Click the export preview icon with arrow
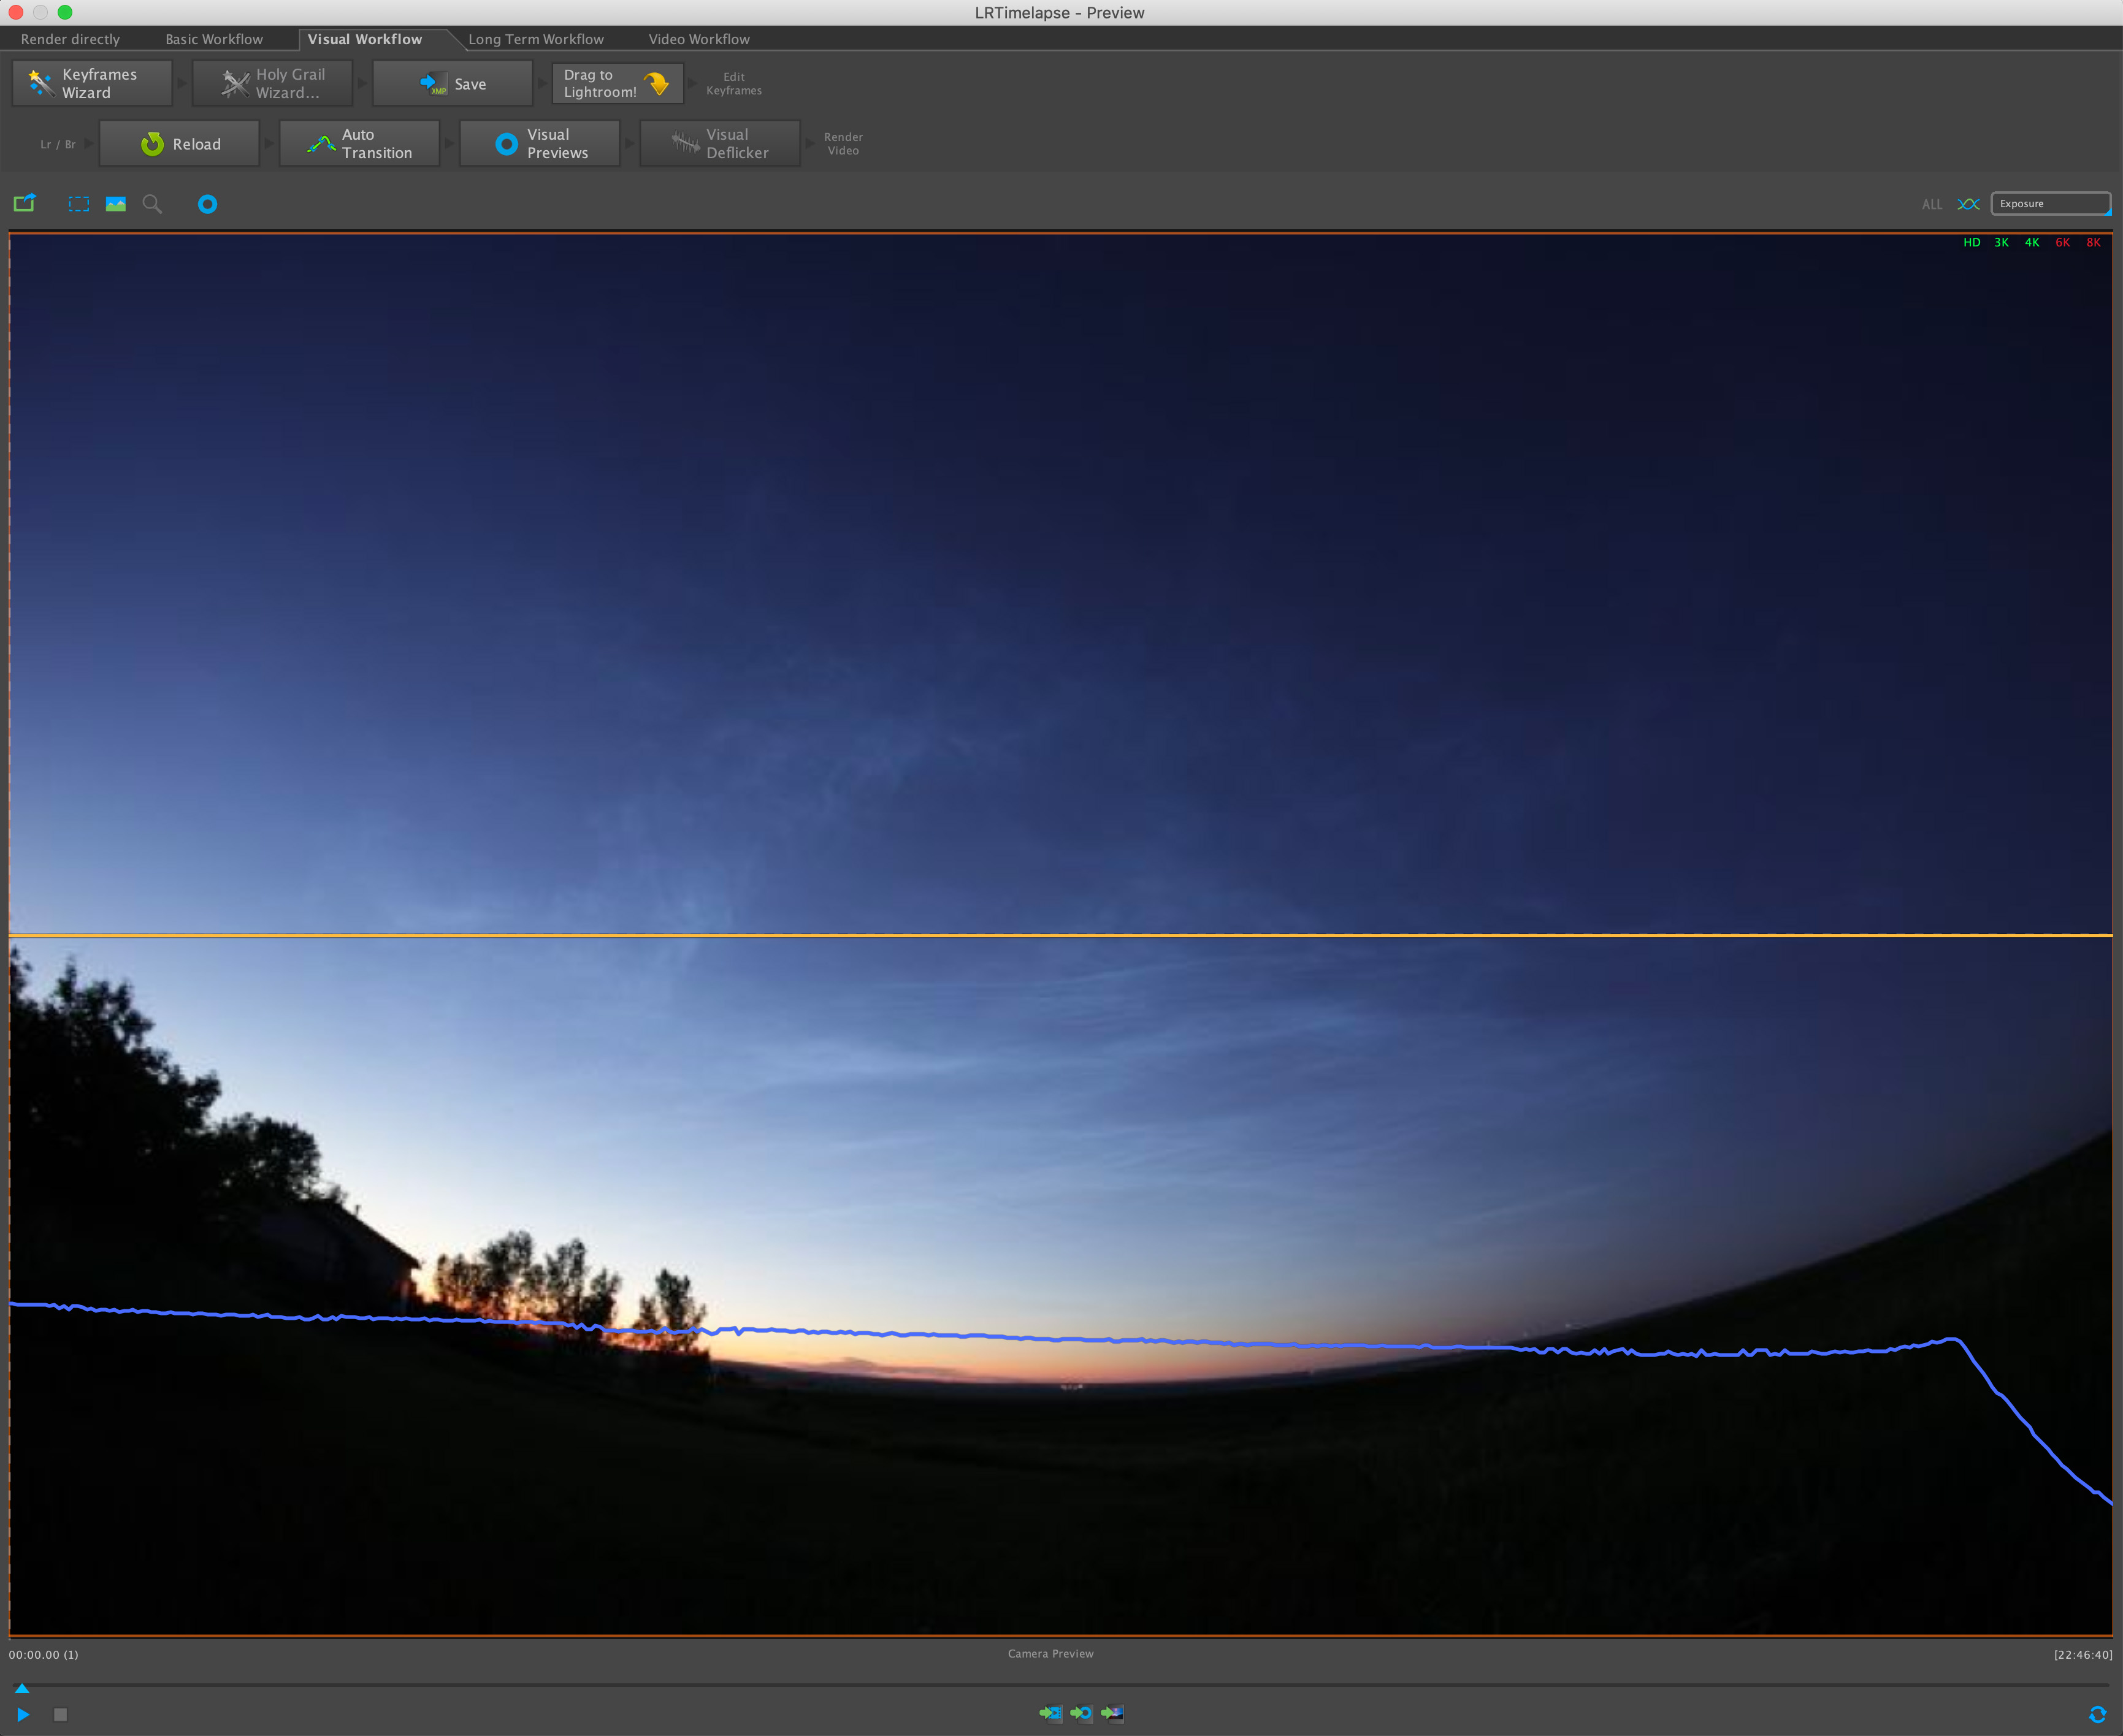Screen dimensions: 2123x1736 tap(24, 203)
